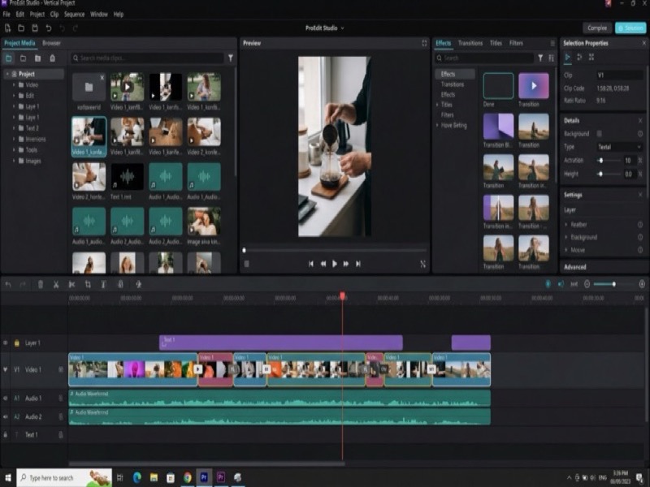The image size is (650, 487).
Task: Open the fullscreen icon in Preview panel header
Action: [424, 43]
